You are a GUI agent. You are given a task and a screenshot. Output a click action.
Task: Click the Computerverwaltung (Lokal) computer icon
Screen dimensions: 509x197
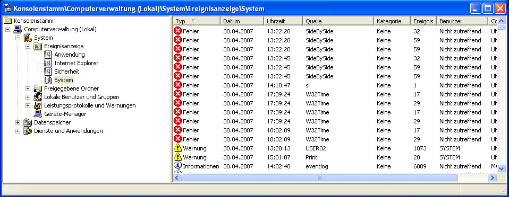tap(18, 29)
